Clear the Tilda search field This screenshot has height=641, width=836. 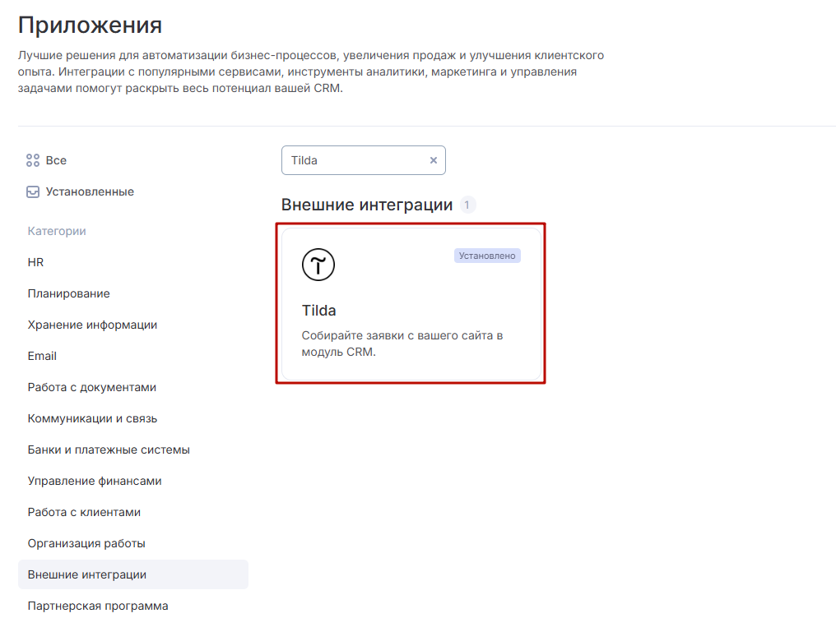tap(434, 161)
